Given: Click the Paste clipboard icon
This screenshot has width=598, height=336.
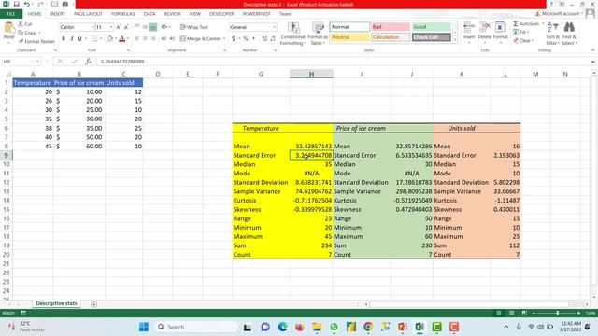Looking at the screenshot, I should point(8,27).
